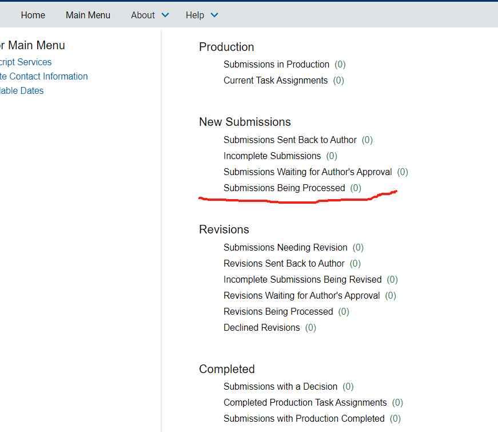Open the Main Menu nav item
This screenshot has height=432, width=498.
(88, 15)
